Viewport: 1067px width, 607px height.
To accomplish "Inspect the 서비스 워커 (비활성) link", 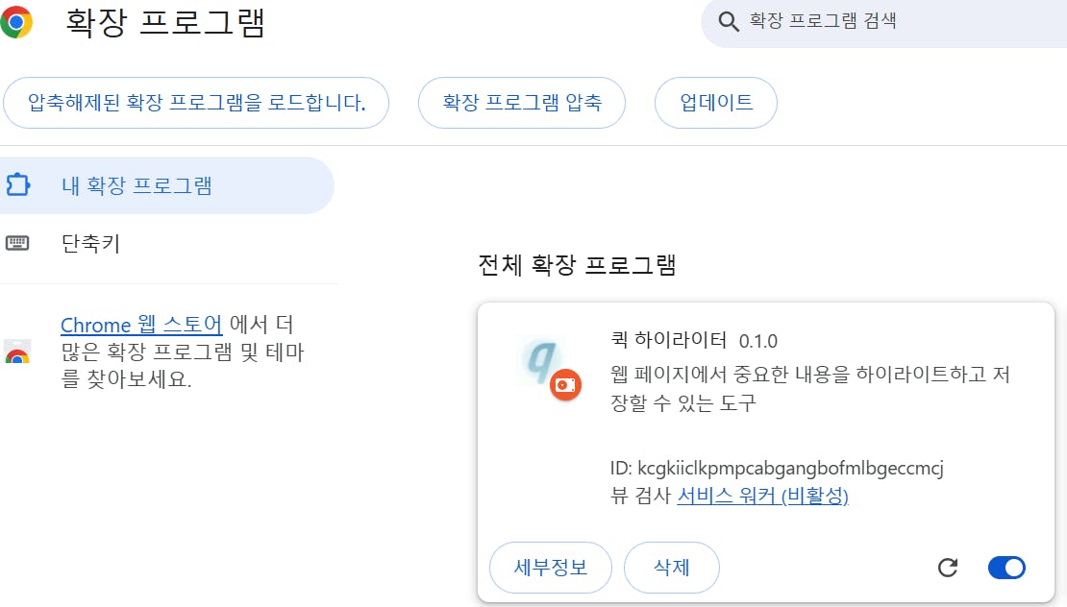I will [762, 497].
